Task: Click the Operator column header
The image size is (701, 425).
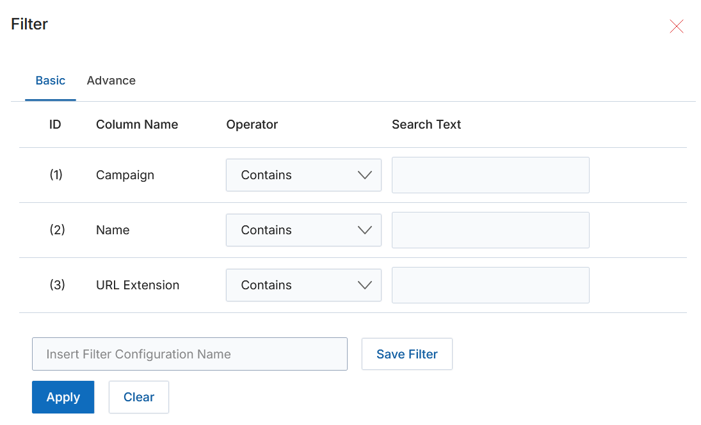Action: coord(252,124)
